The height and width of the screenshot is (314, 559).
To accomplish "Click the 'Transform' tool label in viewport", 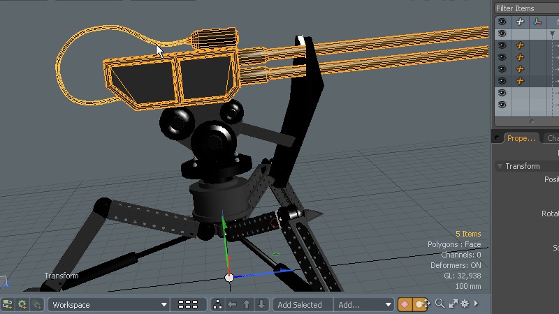I will [x=61, y=276].
